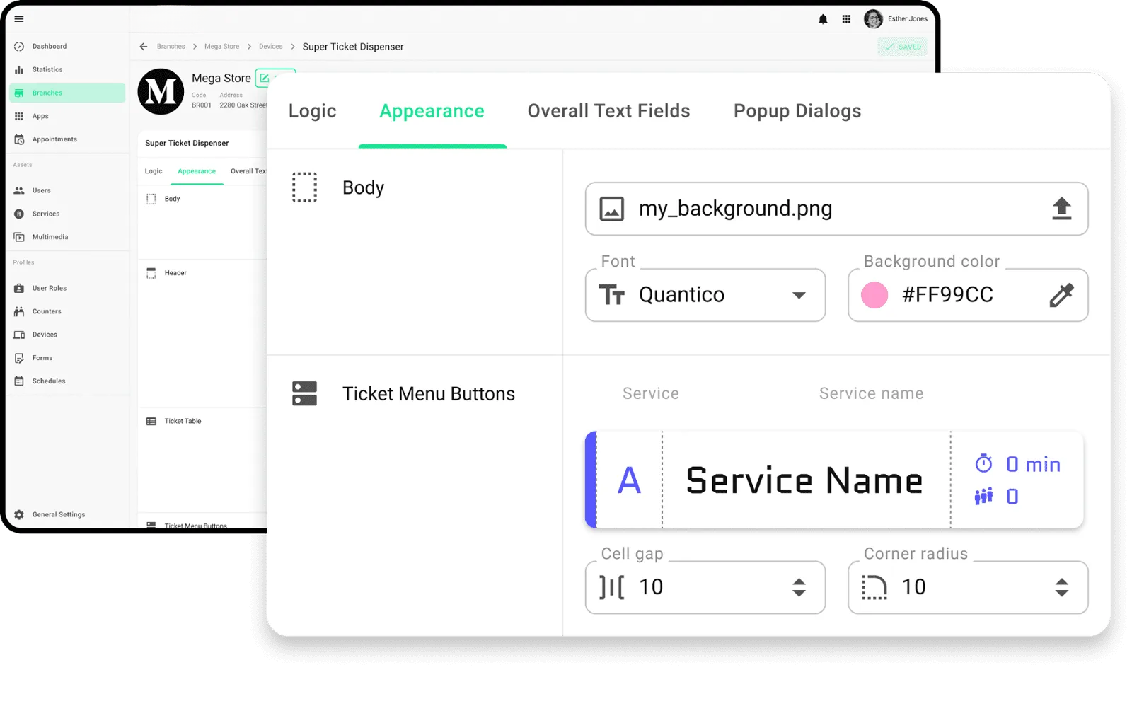Open Esther Jones profile avatar

[873, 19]
